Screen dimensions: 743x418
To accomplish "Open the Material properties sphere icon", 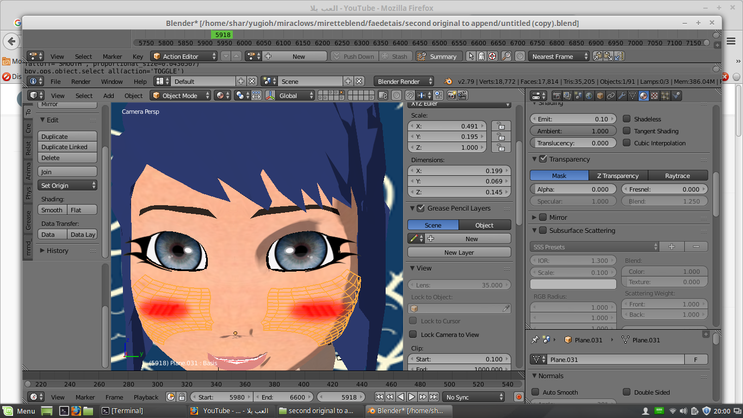I will [x=643, y=95].
